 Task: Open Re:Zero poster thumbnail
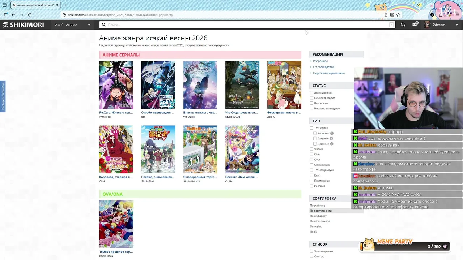pos(116,85)
